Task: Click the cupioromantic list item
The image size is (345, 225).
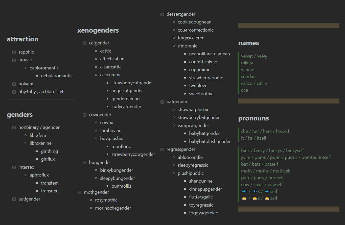Action: 44,68
